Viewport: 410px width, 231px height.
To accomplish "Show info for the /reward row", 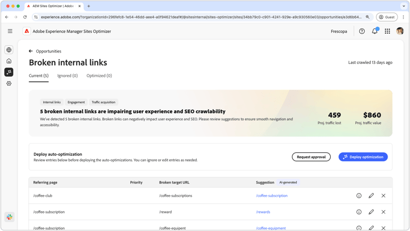I will pos(359,212).
